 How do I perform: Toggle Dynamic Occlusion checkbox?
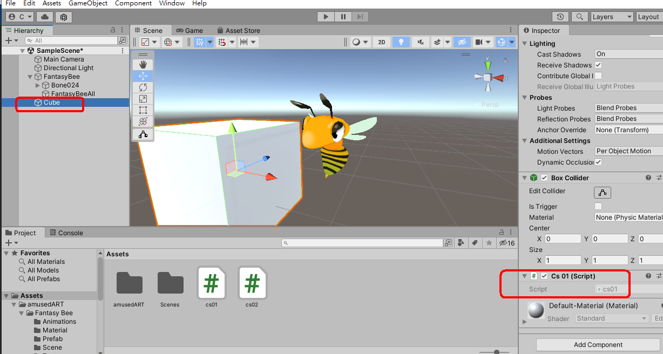point(598,162)
